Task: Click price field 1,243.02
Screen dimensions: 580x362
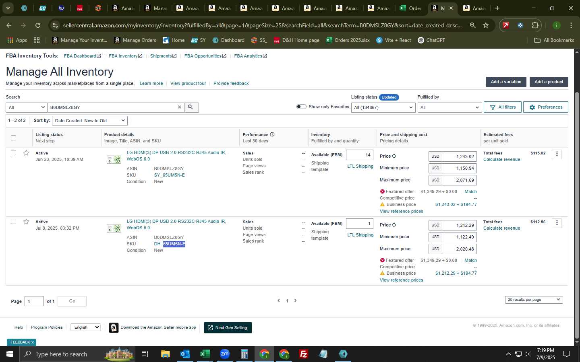Action: coord(459,156)
